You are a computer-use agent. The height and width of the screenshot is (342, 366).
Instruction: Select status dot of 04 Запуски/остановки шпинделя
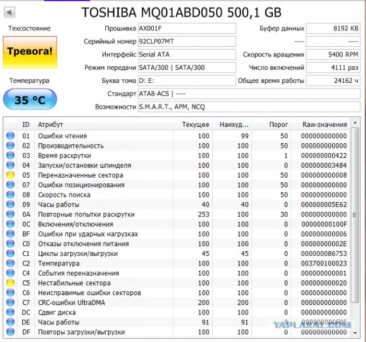click(x=10, y=165)
